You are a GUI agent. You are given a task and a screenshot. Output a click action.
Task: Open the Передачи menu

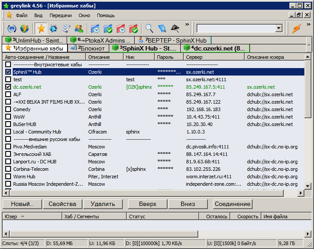coord(61,15)
